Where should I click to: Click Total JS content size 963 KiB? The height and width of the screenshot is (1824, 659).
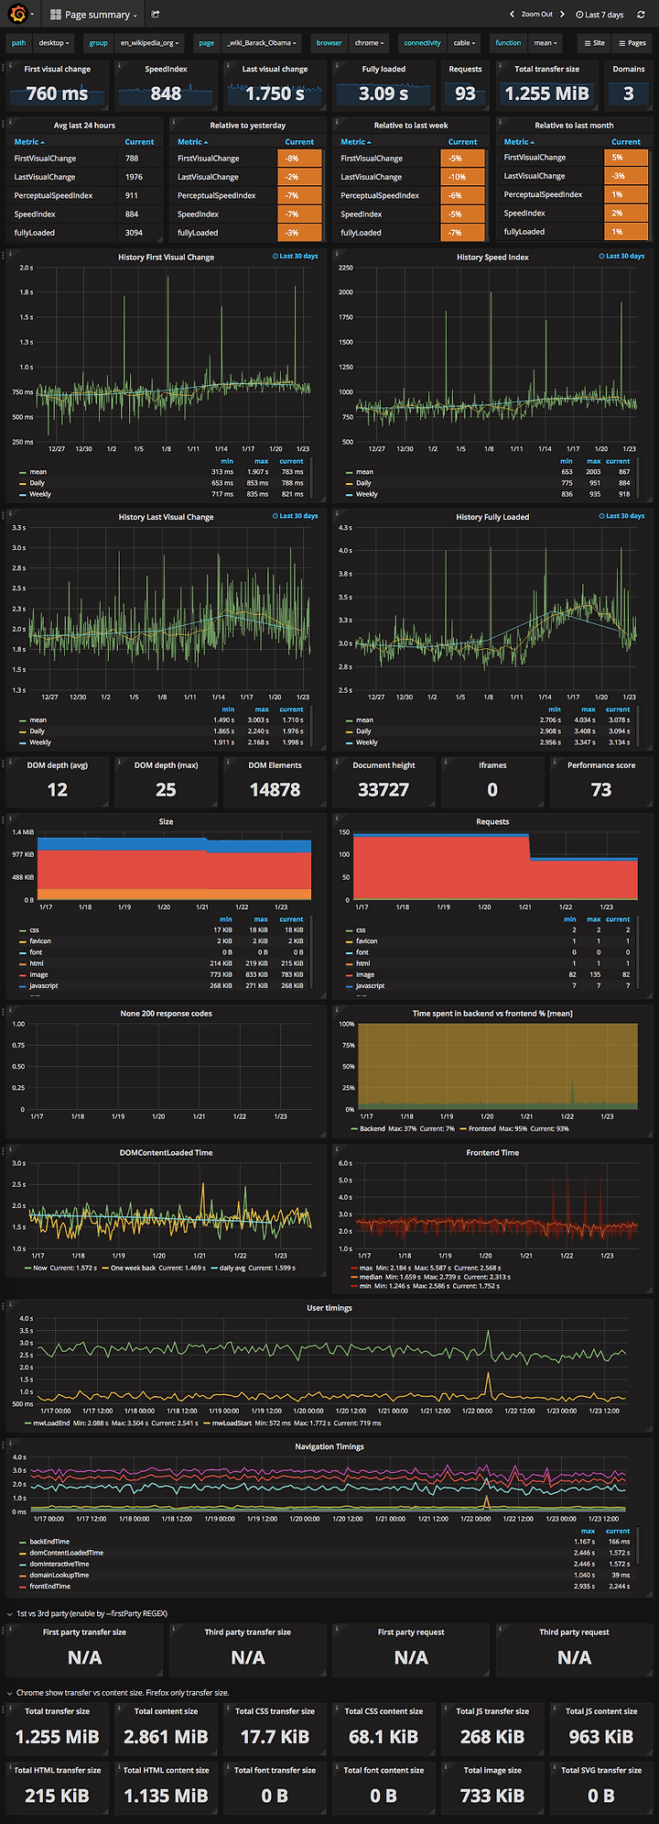click(x=600, y=1737)
